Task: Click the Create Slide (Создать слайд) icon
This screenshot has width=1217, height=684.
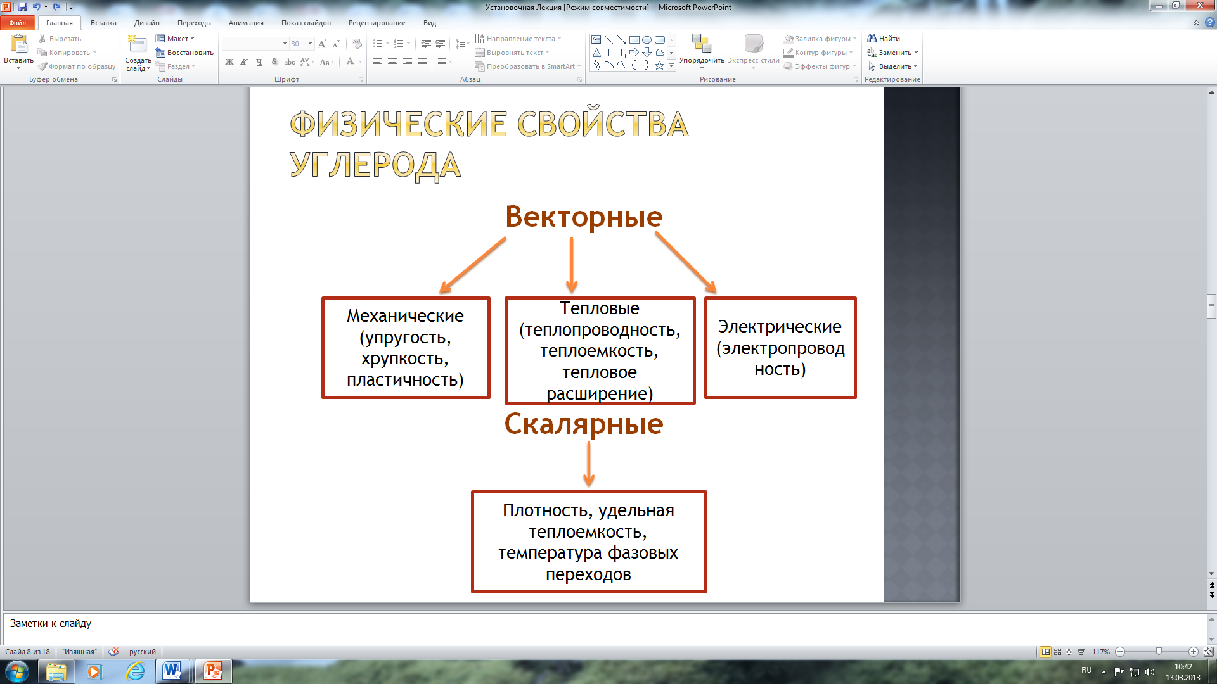Action: tap(137, 44)
